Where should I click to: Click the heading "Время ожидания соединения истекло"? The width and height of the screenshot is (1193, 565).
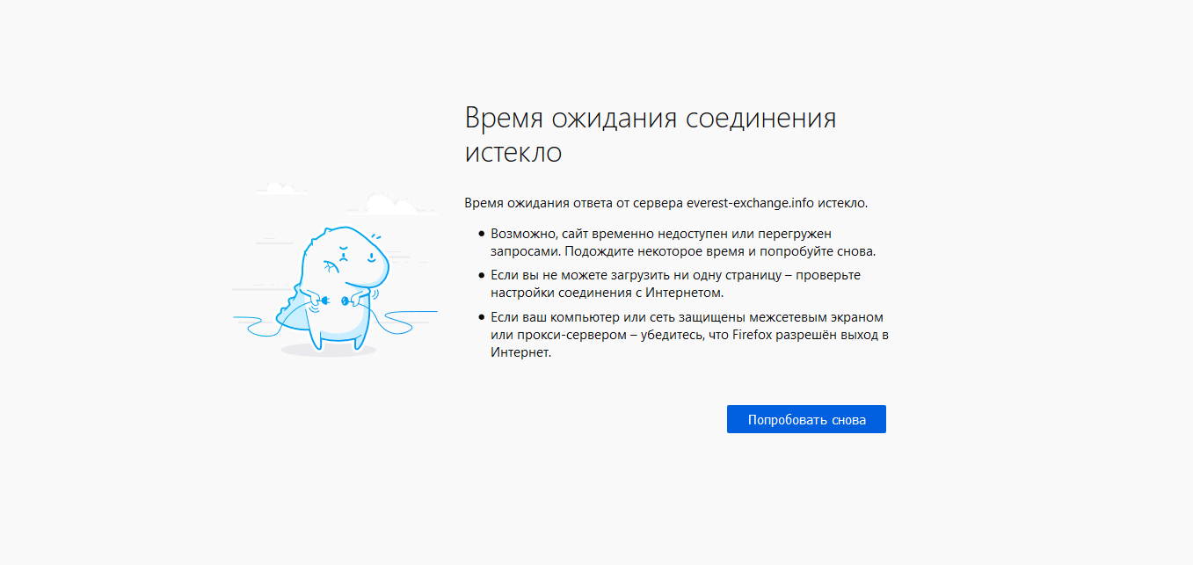click(651, 134)
